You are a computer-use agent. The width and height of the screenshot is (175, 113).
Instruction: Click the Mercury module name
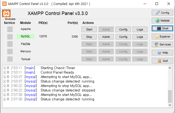(x=26, y=52)
